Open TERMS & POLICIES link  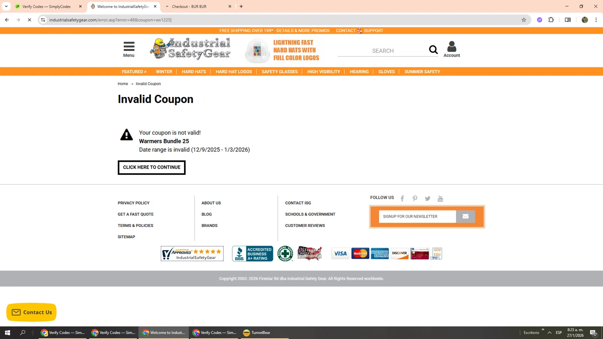pos(135,225)
